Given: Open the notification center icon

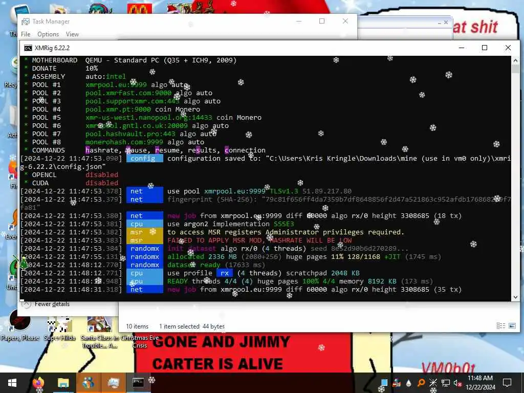Looking at the screenshot, I should tap(507, 383).
